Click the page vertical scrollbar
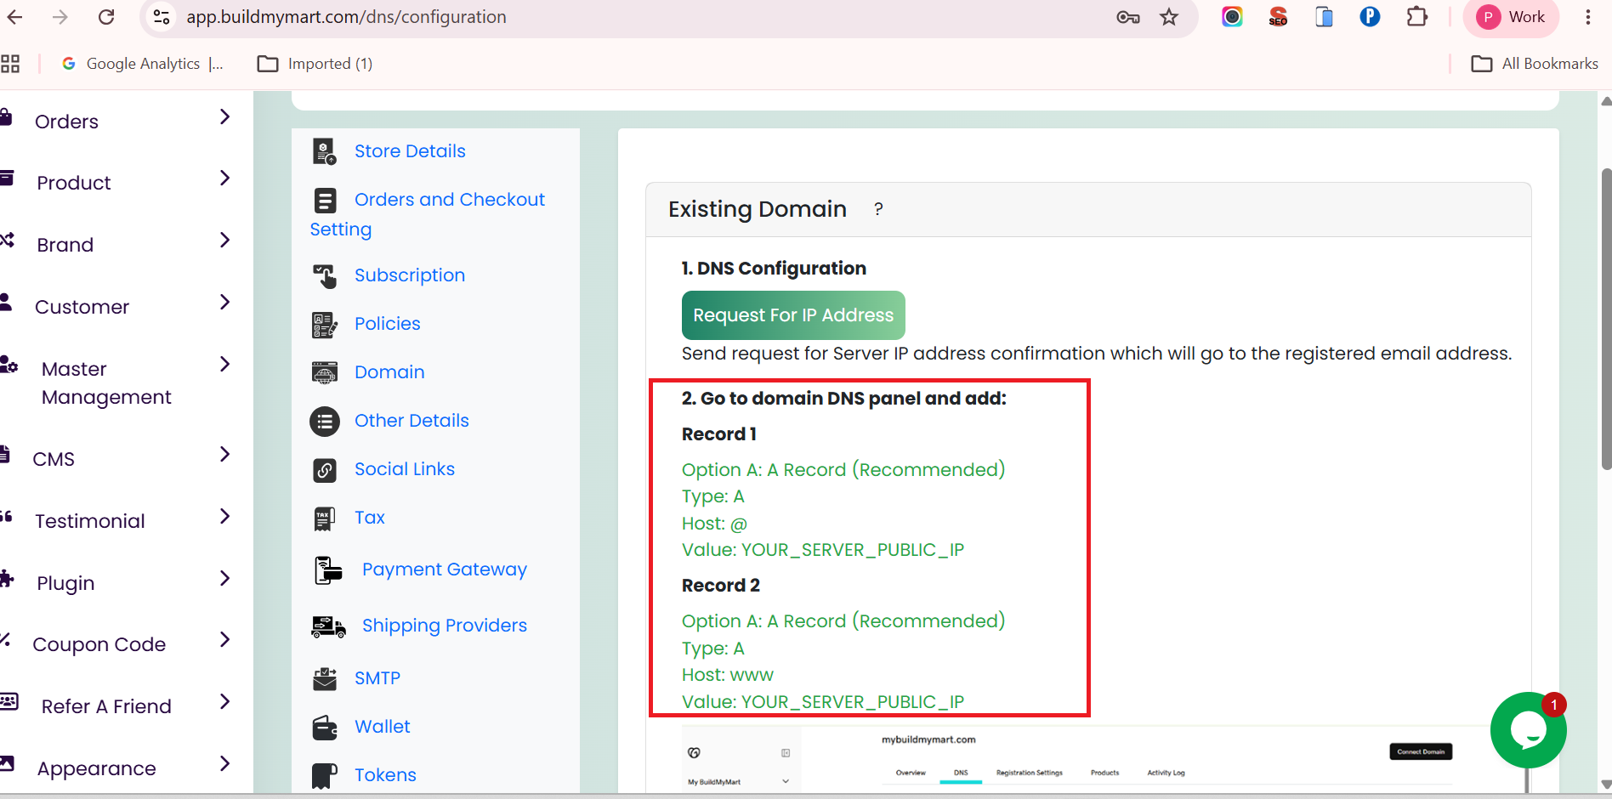 [x=1606, y=319]
